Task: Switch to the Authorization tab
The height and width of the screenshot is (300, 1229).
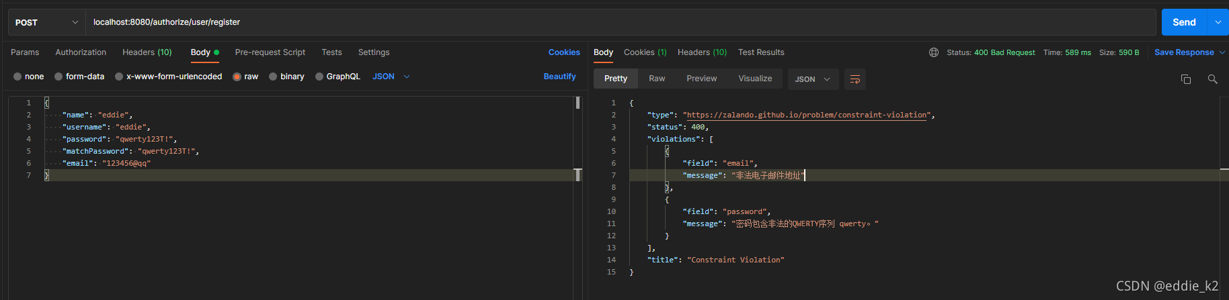Action: pyautogui.click(x=81, y=52)
